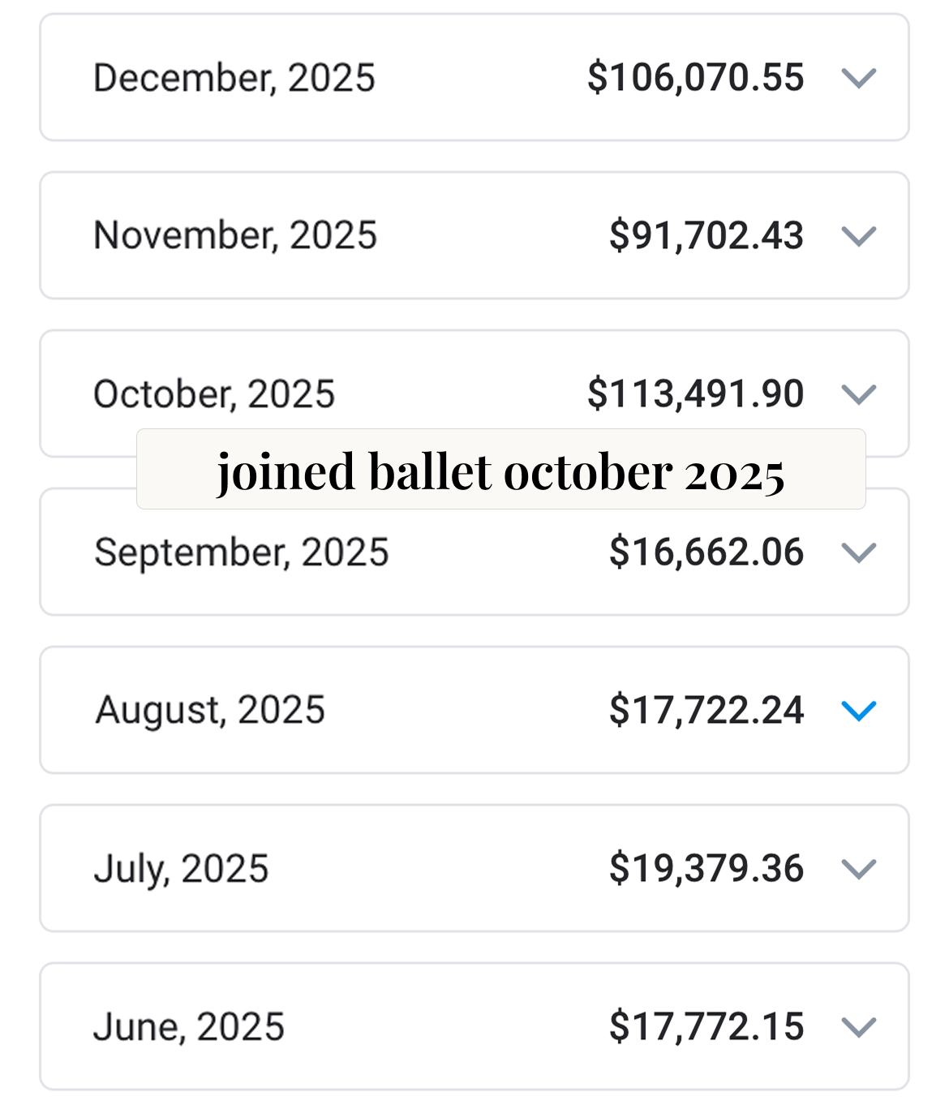Expand the September, 2025 chevron
Viewport: 949px width, 1105px height.
(859, 552)
